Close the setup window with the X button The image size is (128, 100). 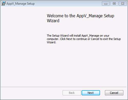123,4
